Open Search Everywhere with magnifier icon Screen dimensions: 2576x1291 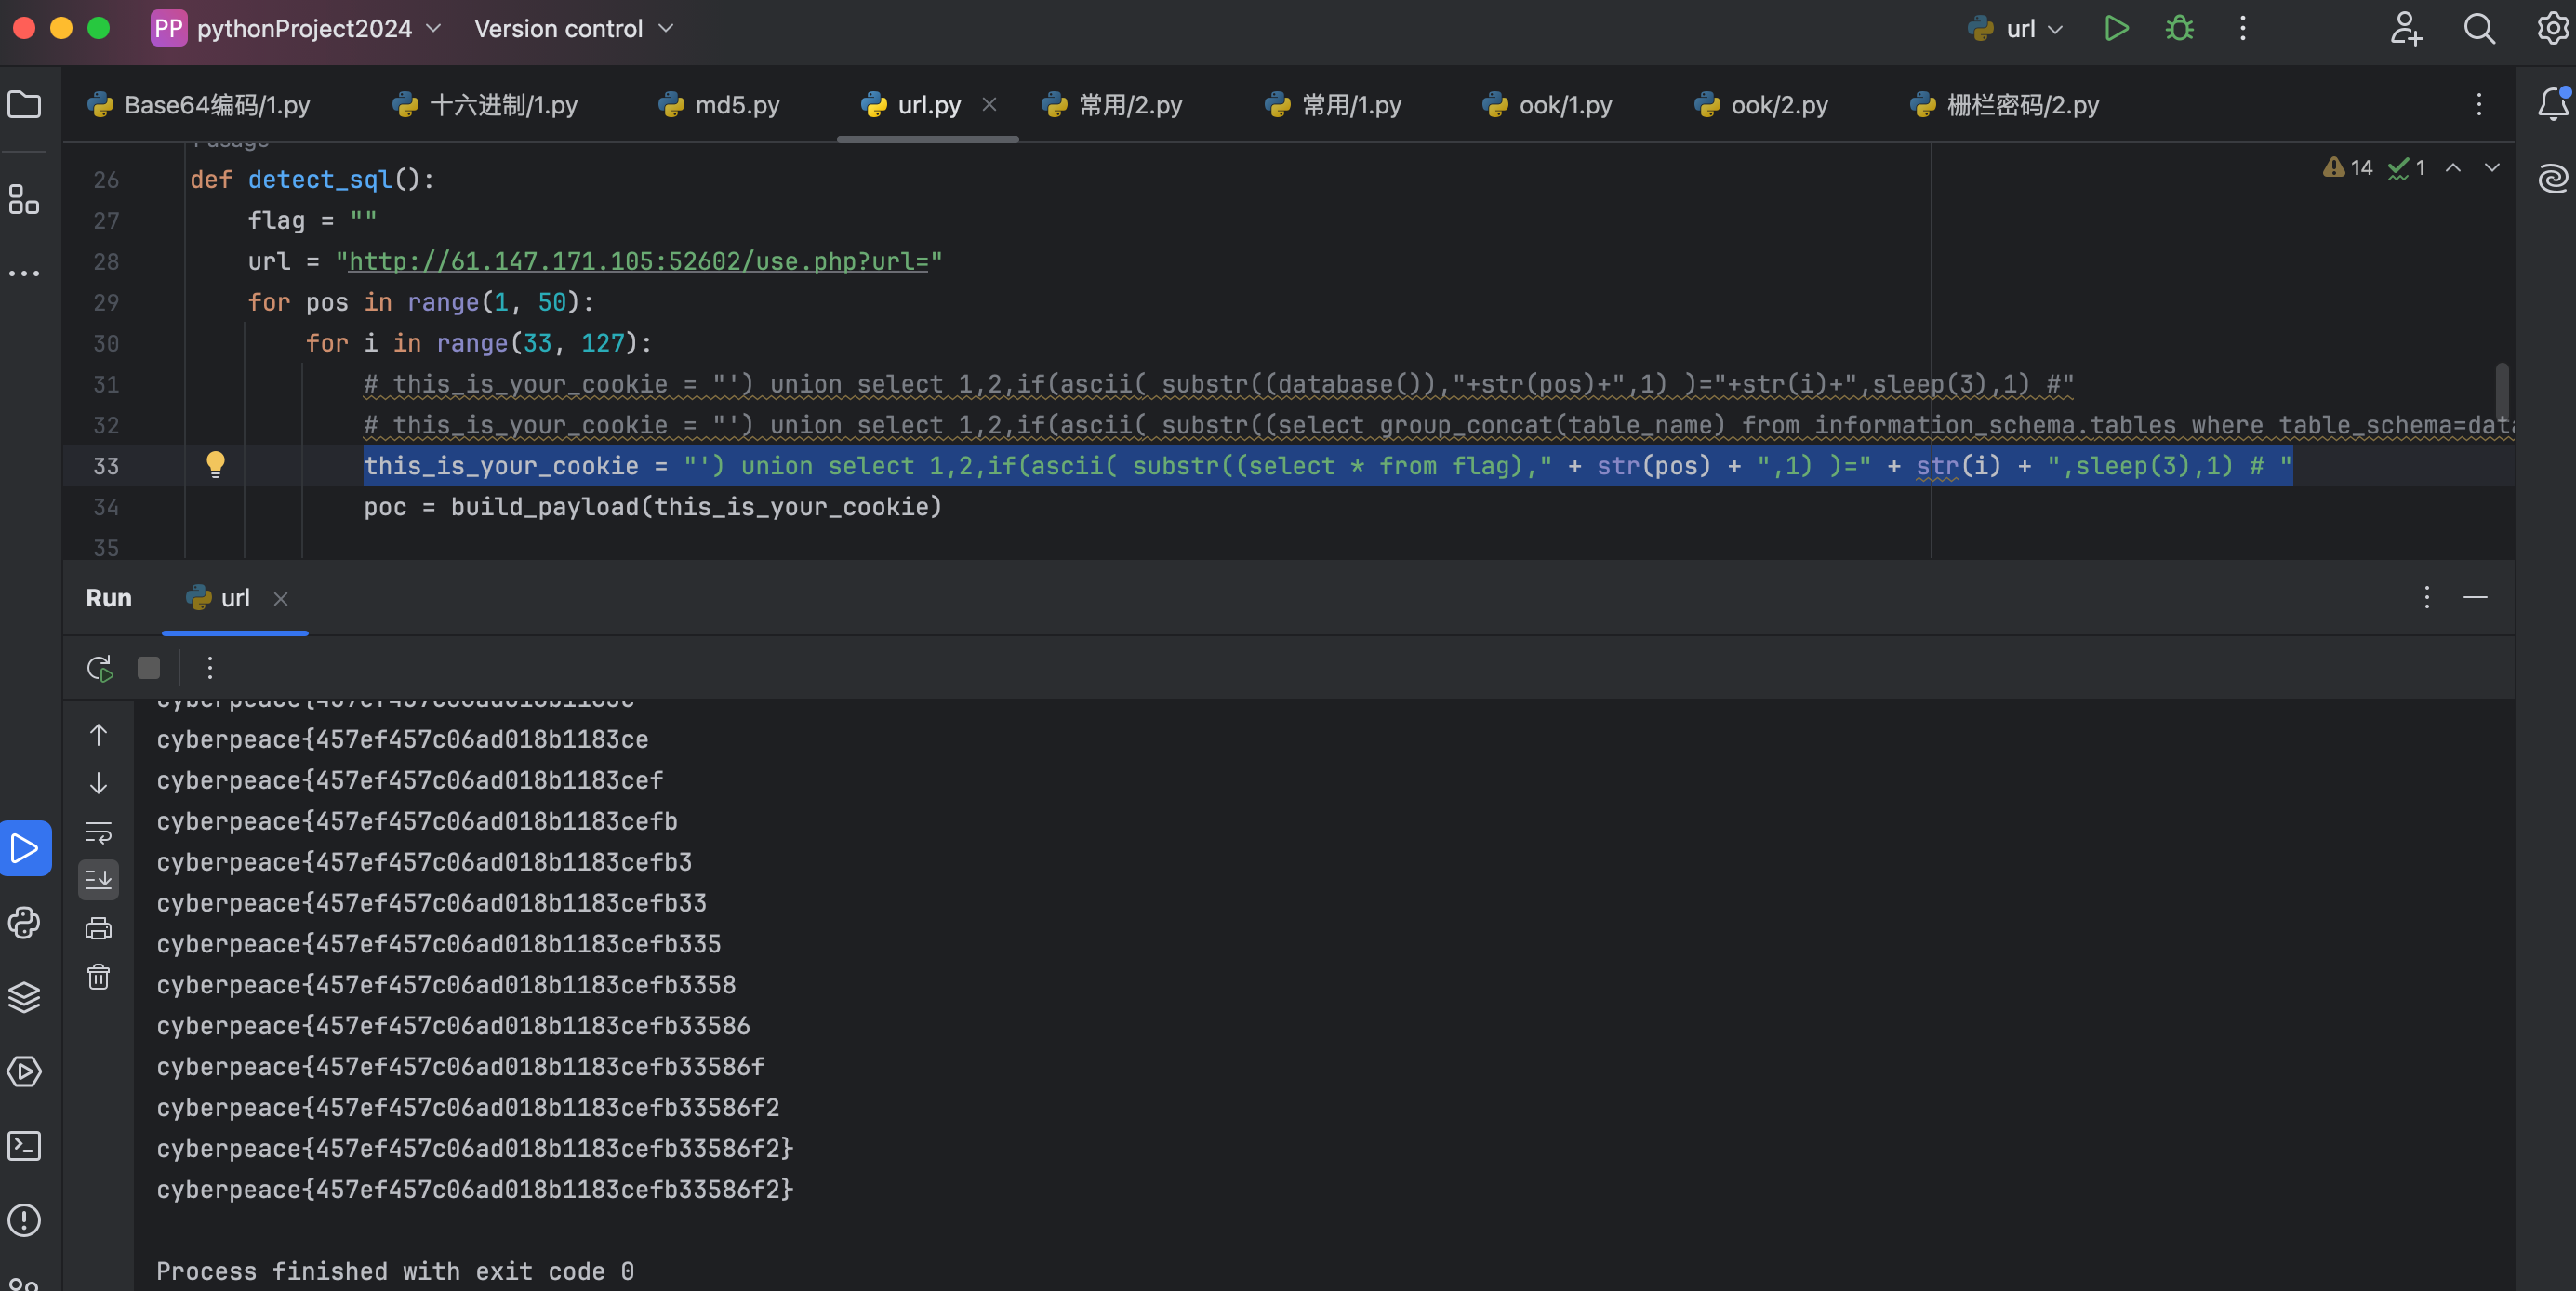2479,29
